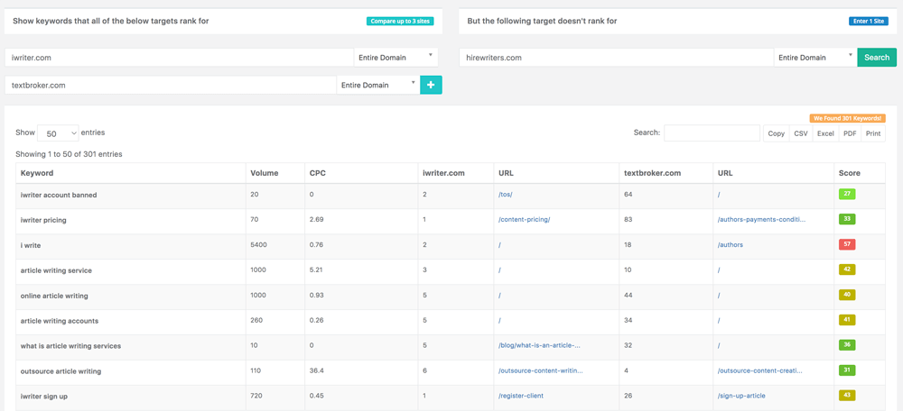The width and height of the screenshot is (903, 411).
Task: Select the keyword 'iwriter pricing'
Action: pos(45,220)
